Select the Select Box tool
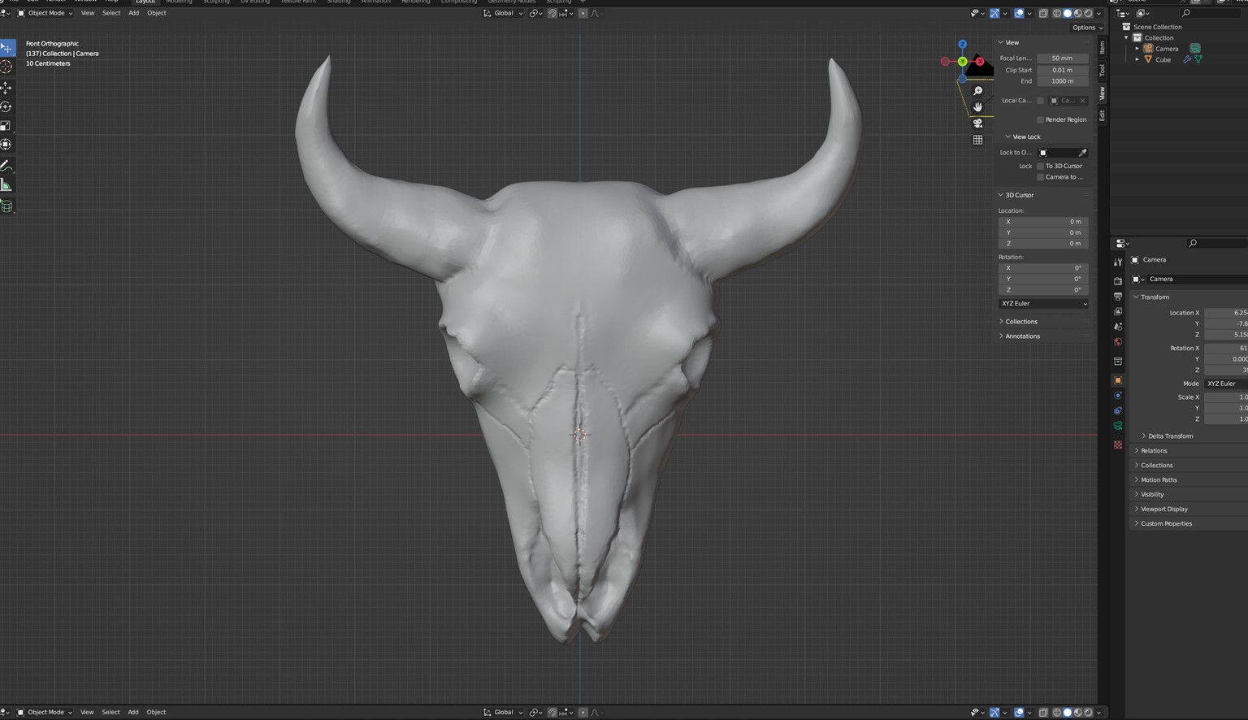This screenshot has height=720, width=1248. pos(6,48)
